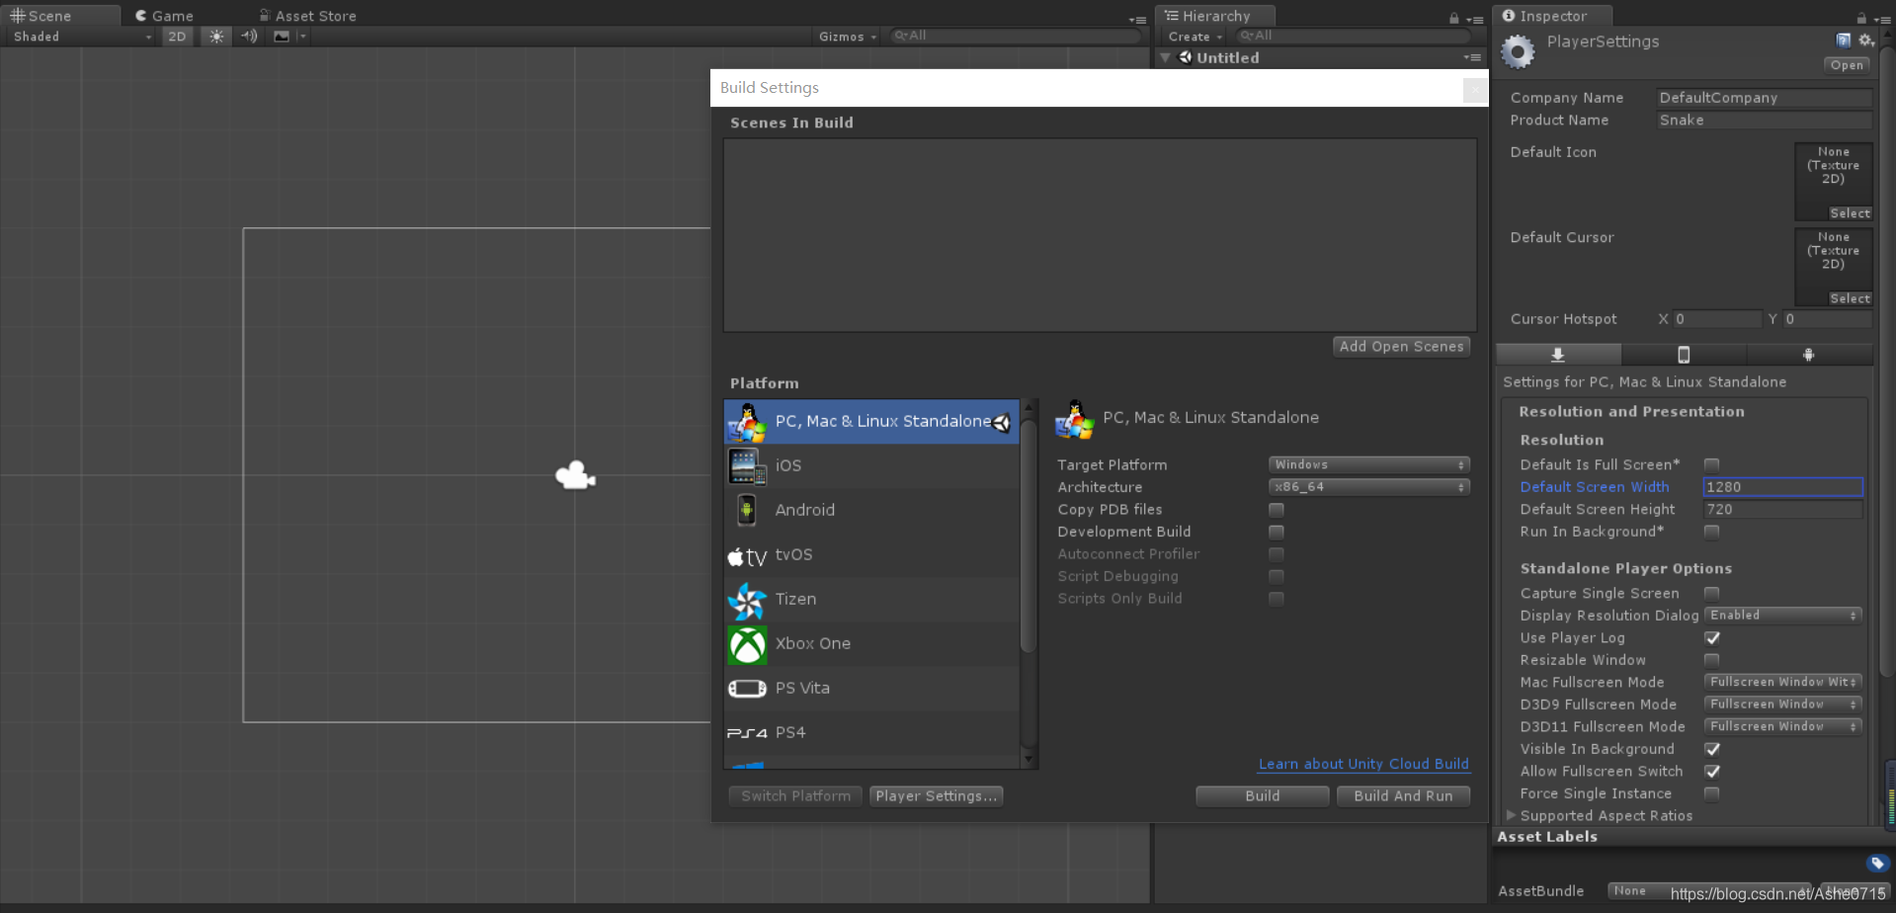1896x913 pixels.
Task: Select Android platform icon
Action: (x=747, y=510)
